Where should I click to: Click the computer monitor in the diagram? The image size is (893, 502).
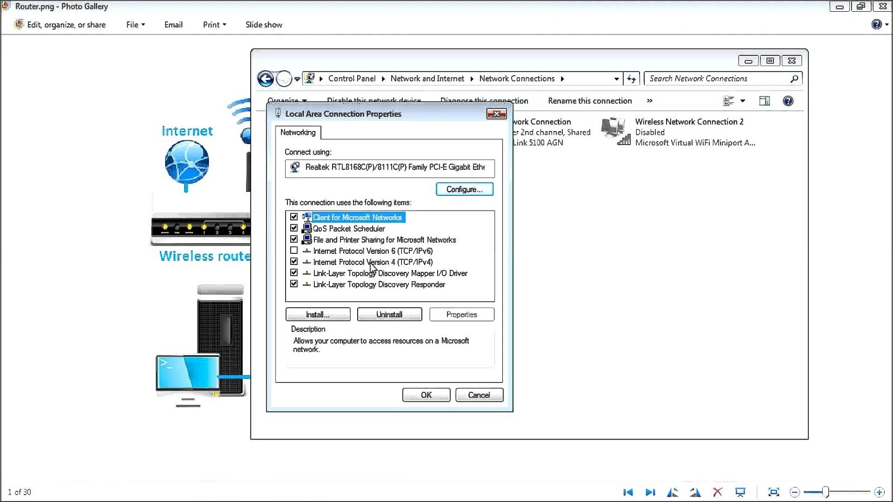coord(188,373)
